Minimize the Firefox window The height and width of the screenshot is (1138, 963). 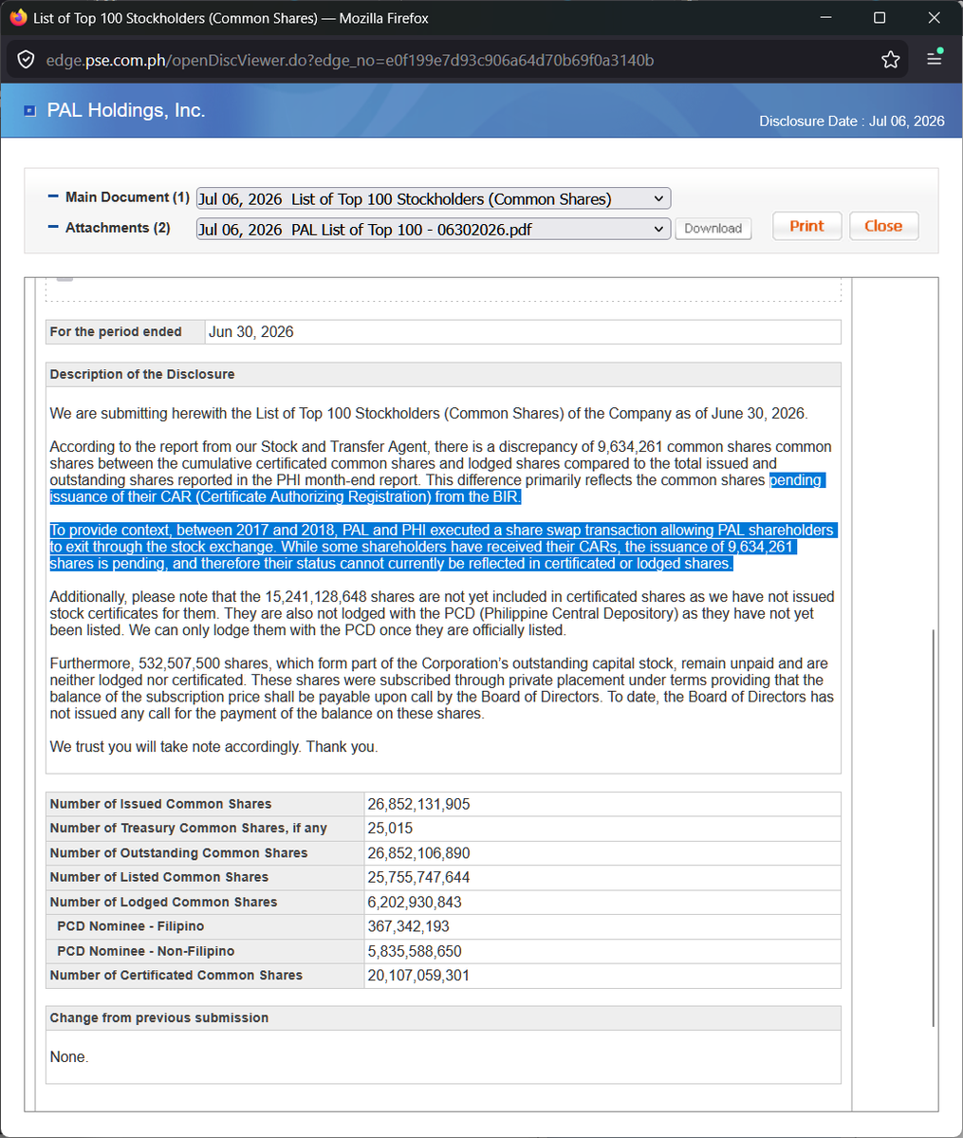(825, 17)
